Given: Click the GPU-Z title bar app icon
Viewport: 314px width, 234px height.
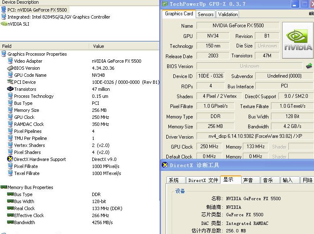Looking at the screenshot, I should point(165,4).
